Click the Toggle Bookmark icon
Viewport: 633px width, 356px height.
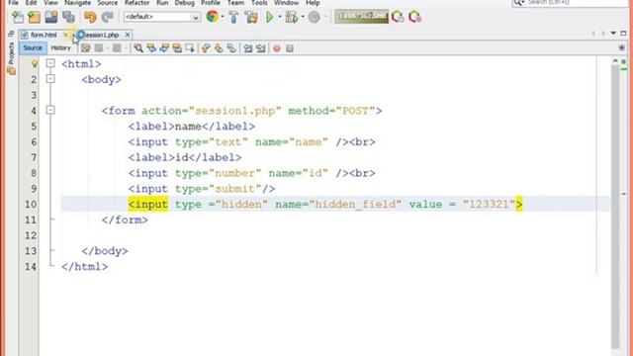click(x=231, y=48)
